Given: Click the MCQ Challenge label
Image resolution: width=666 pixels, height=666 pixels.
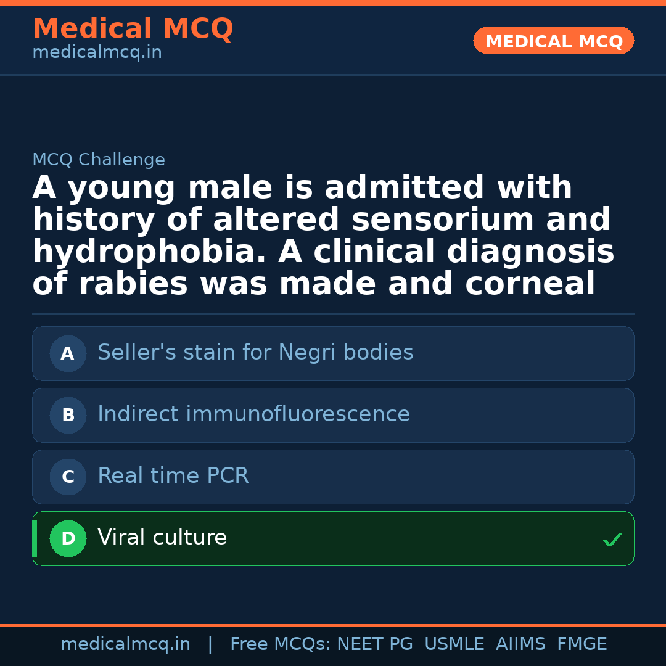Looking at the screenshot, I should click(x=99, y=160).
